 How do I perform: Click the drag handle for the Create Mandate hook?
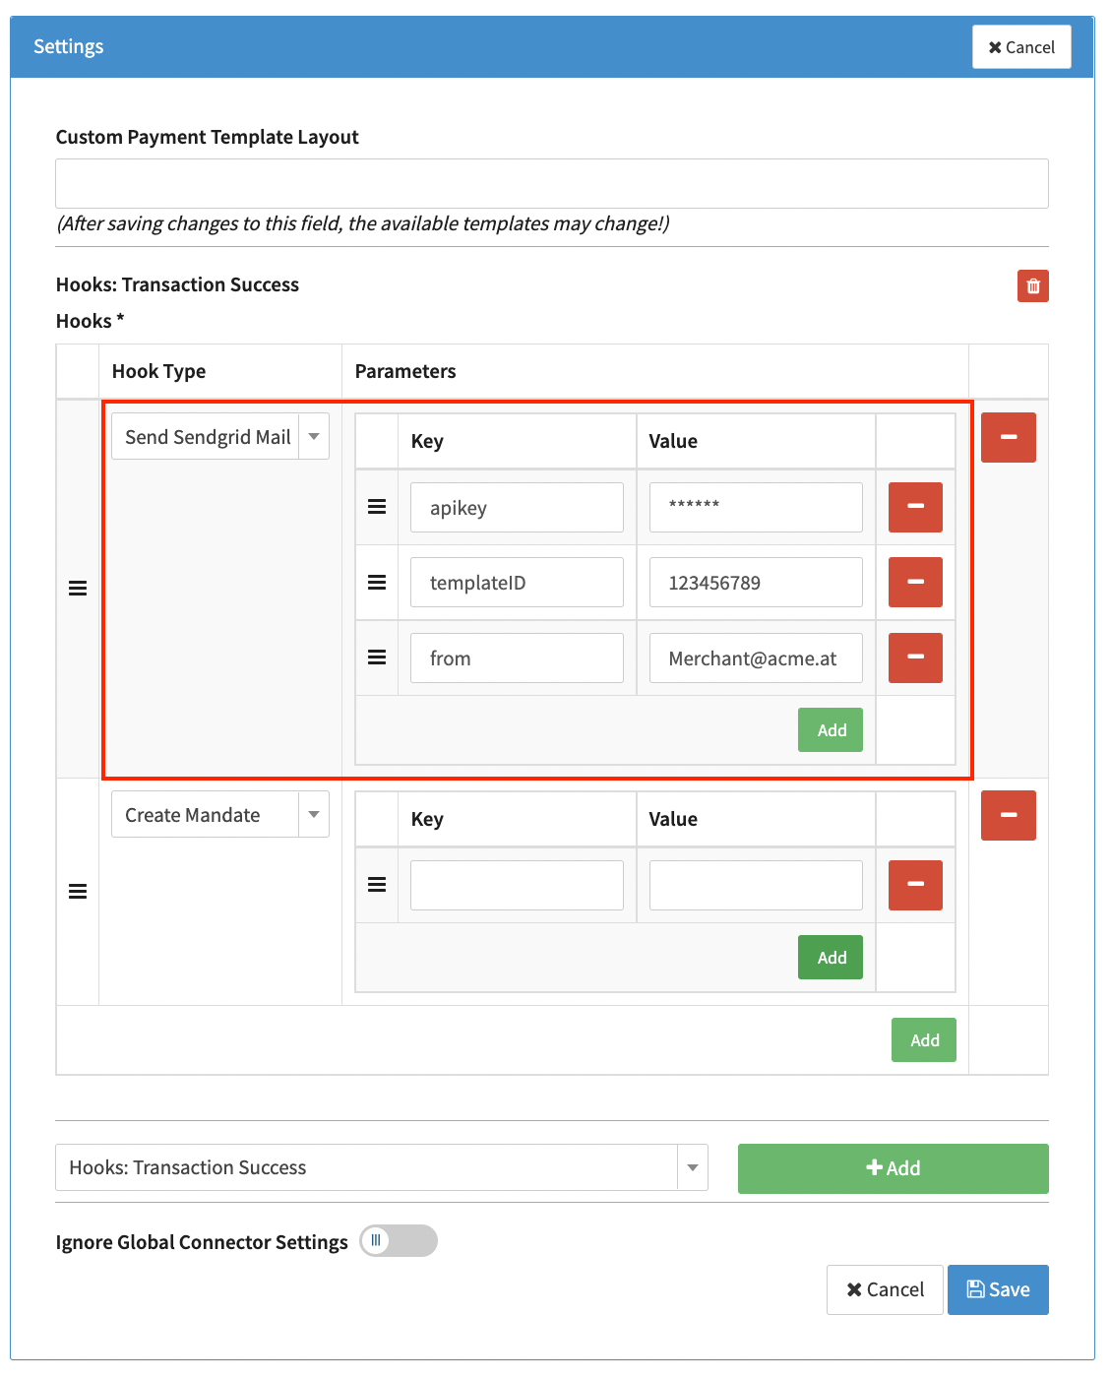pos(78,892)
